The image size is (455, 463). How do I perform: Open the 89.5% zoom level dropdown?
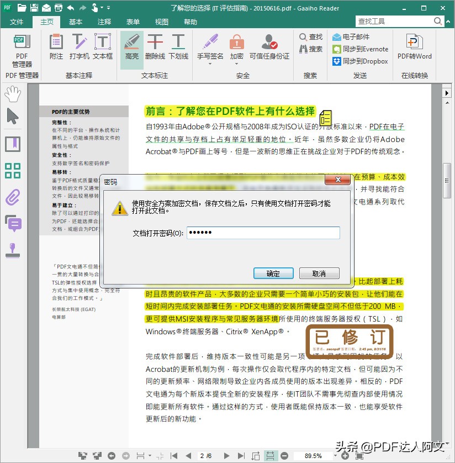coord(335,456)
